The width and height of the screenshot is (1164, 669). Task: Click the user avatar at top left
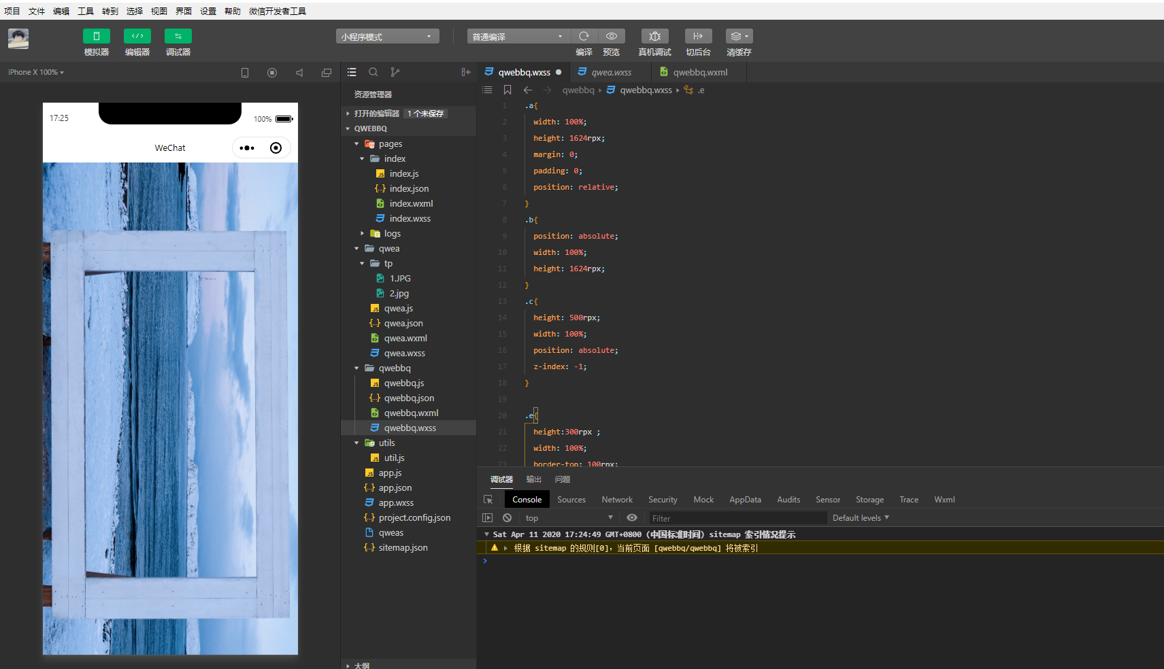[x=18, y=39]
